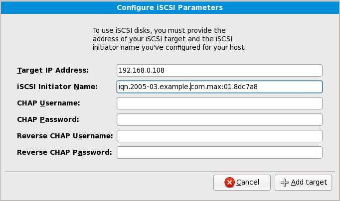This screenshot has height=201, width=340.
Task: Click the "iSCSI Initiator Name:" label
Action: pos(57,87)
